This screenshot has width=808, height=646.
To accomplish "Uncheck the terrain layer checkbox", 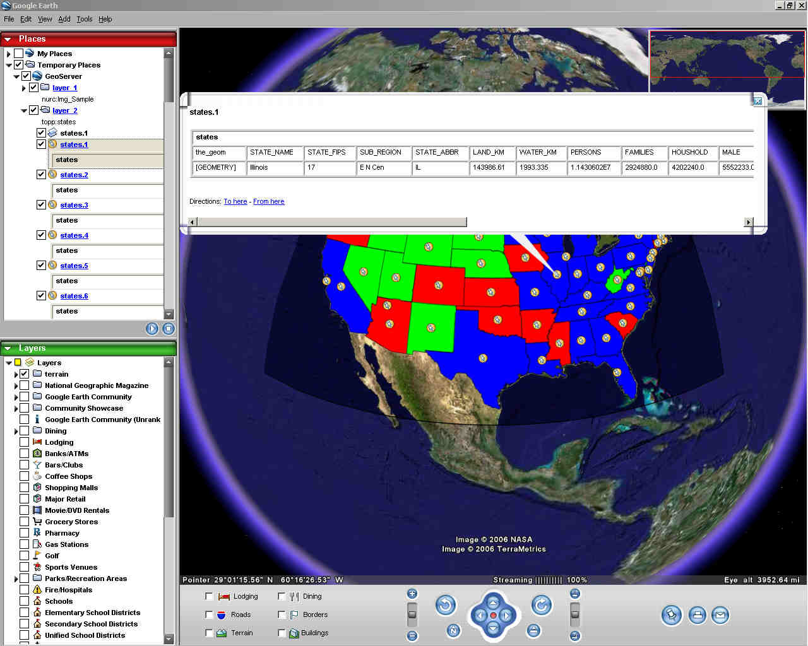I will (24, 373).
